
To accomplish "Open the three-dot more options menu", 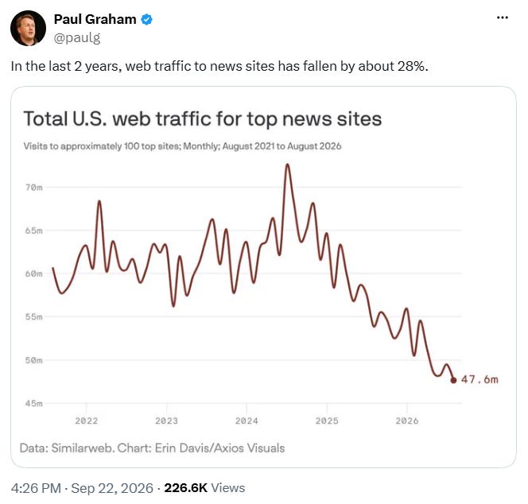I will coord(503,17).
